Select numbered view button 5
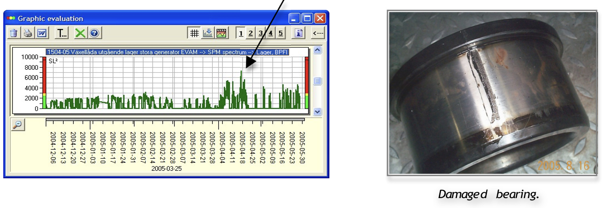This screenshot has width=610, height=208. click(281, 33)
